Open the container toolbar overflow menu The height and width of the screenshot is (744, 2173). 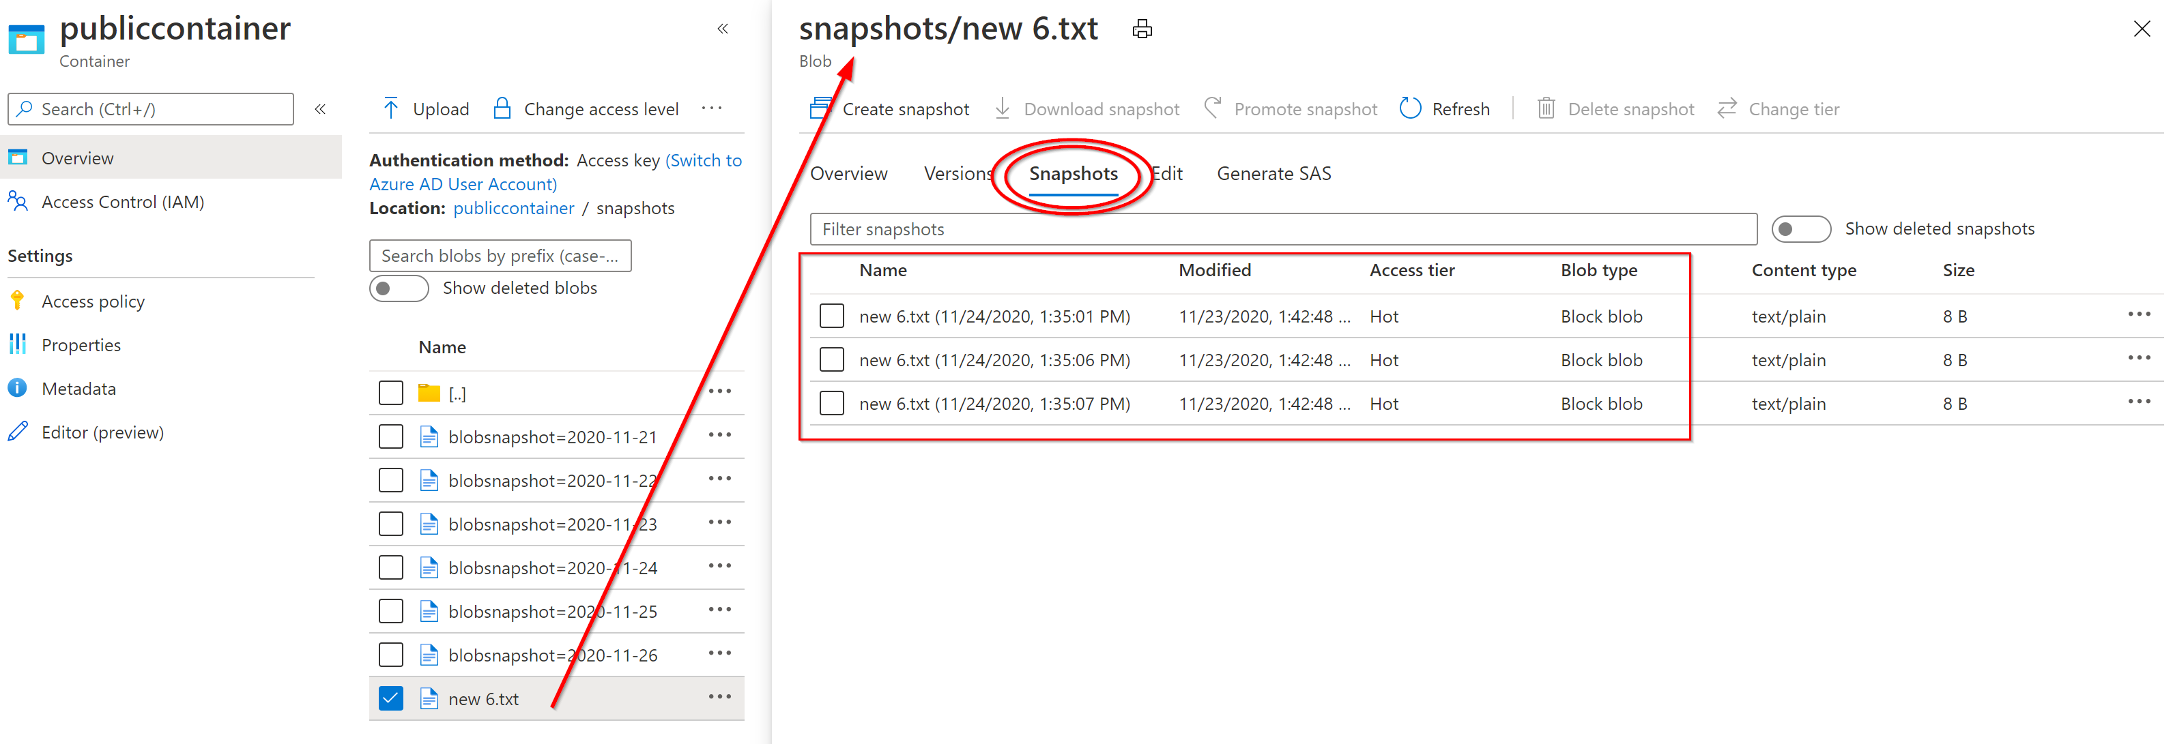pos(713,108)
